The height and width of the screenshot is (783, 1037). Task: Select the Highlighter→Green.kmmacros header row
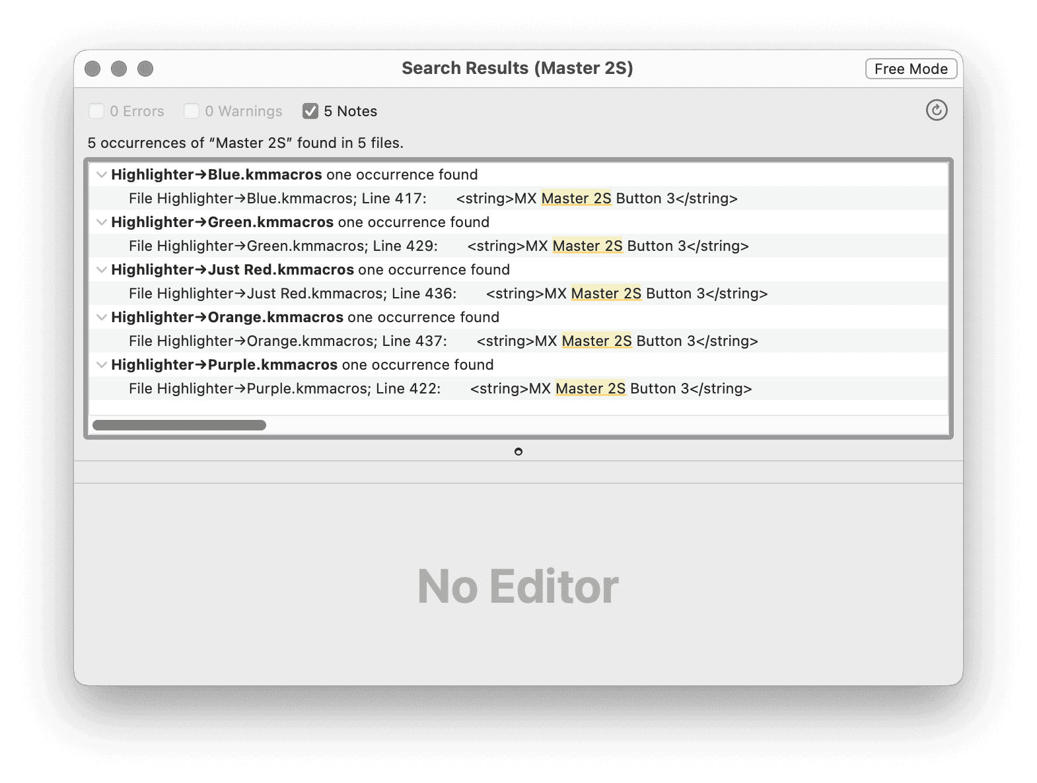pyautogui.click(x=518, y=222)
